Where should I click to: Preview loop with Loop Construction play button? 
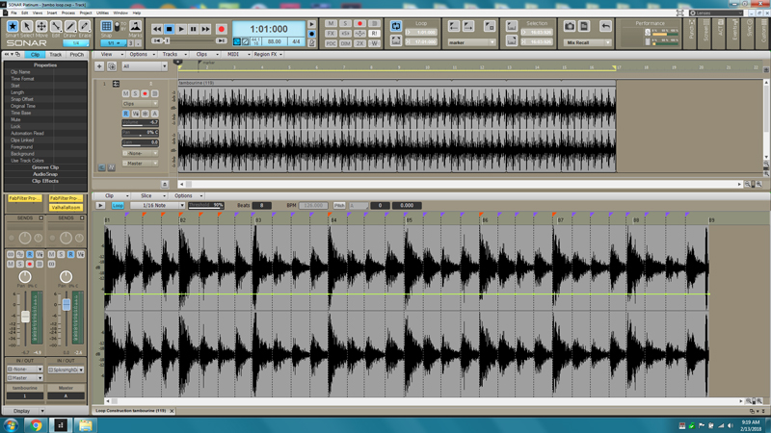coord(99,205)
